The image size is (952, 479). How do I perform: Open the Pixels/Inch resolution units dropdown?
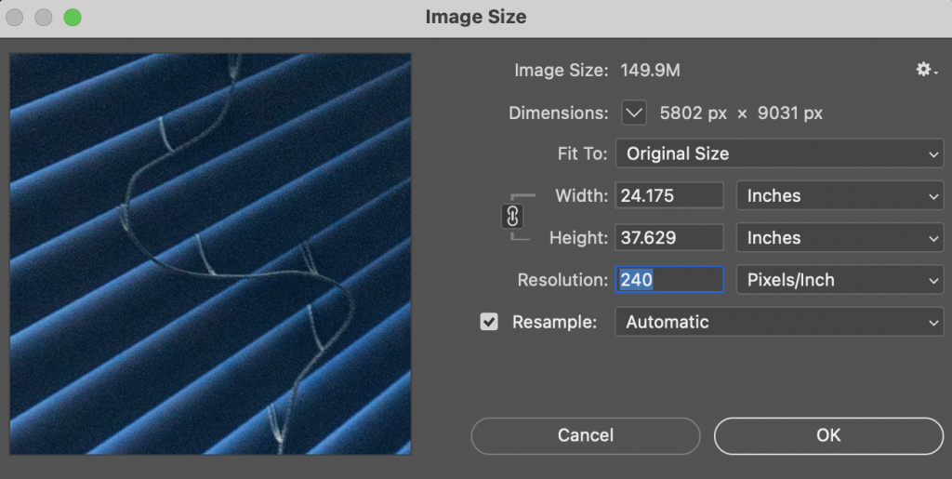pos(840,280)
